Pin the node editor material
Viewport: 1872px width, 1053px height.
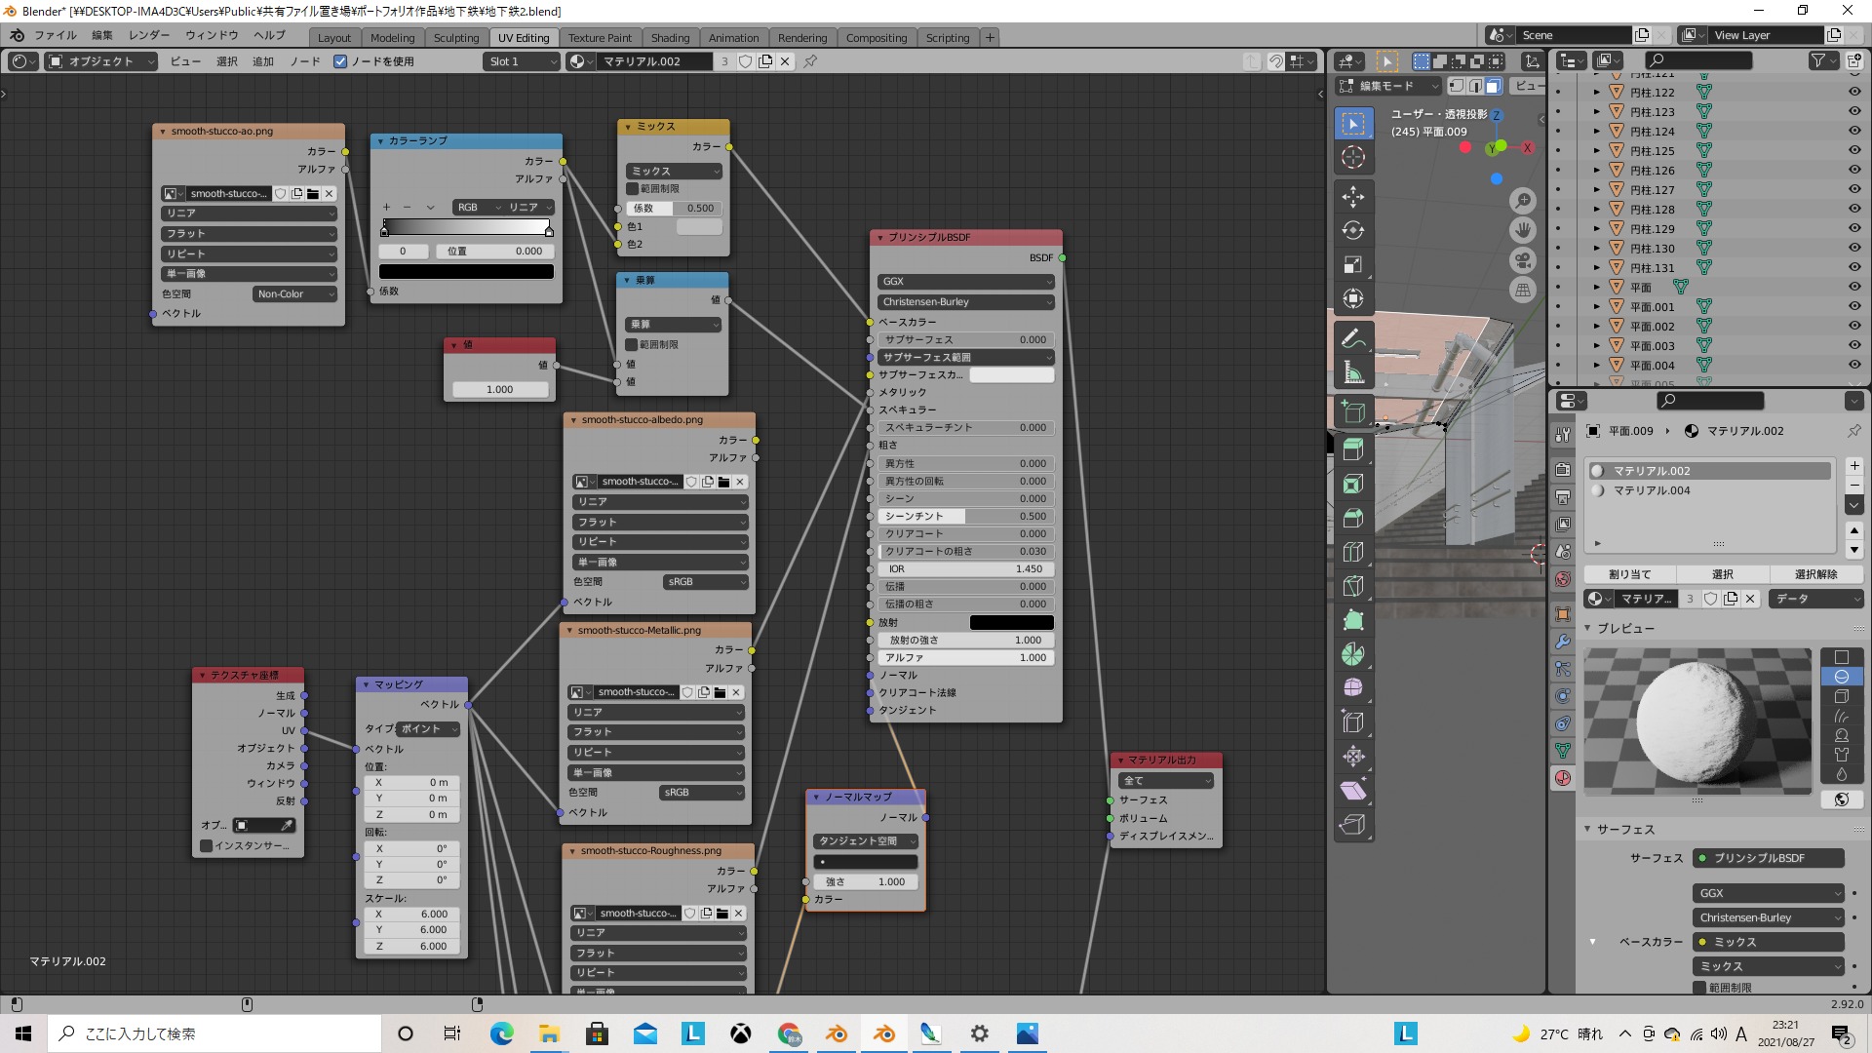tap(810, 61)
